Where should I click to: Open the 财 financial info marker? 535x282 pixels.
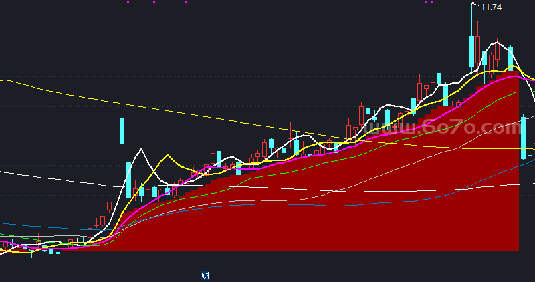[205, 275]
